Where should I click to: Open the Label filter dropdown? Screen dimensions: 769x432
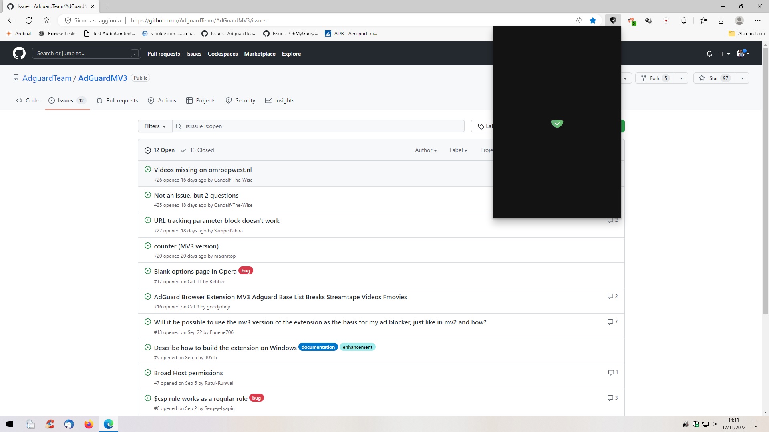click(458, 150)
